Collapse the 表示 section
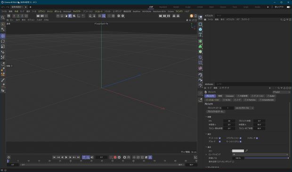The image size is (292, 172). pos(206,147)
